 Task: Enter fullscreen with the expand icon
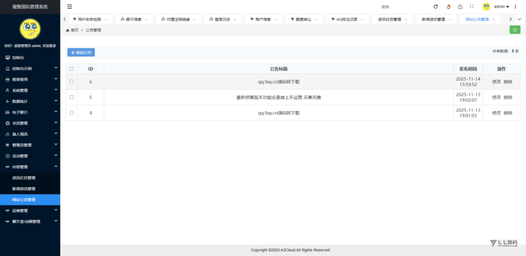tap(472, 7)
